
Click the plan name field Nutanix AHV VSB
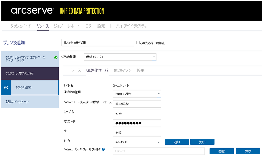pyautogui.click(x=98, y=43)
